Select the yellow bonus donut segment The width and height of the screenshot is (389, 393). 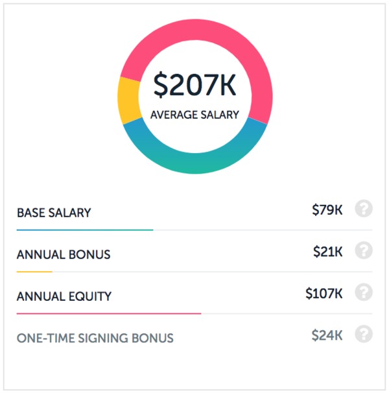click(128, 101)
